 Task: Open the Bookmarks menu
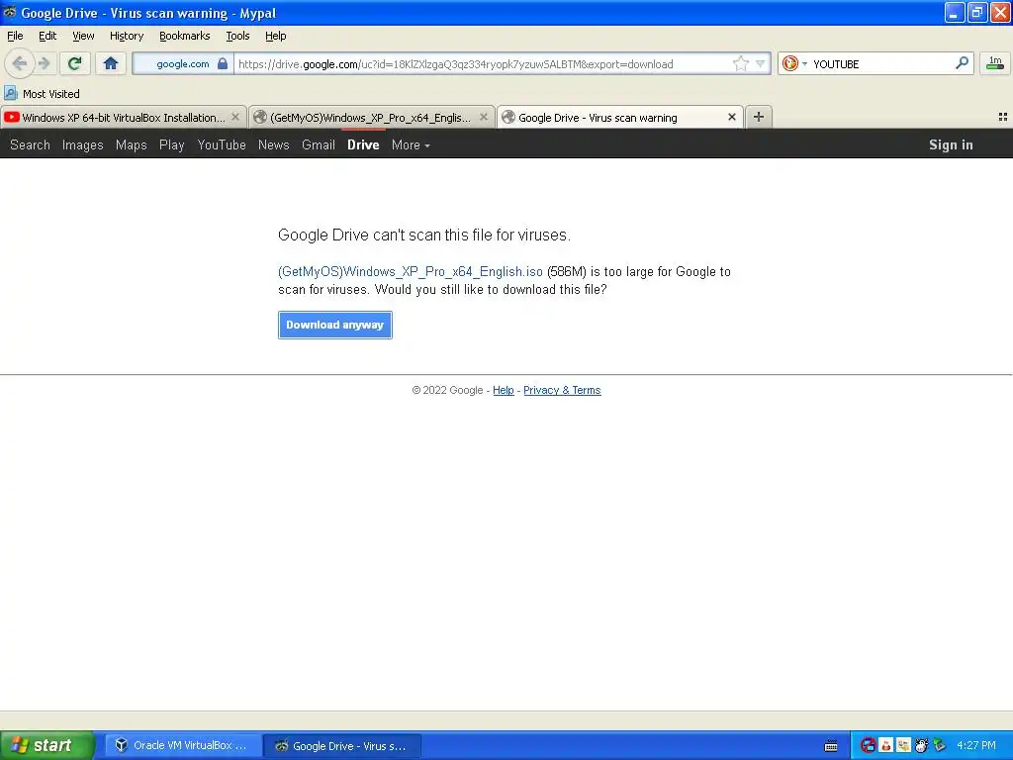pos(185,36)
